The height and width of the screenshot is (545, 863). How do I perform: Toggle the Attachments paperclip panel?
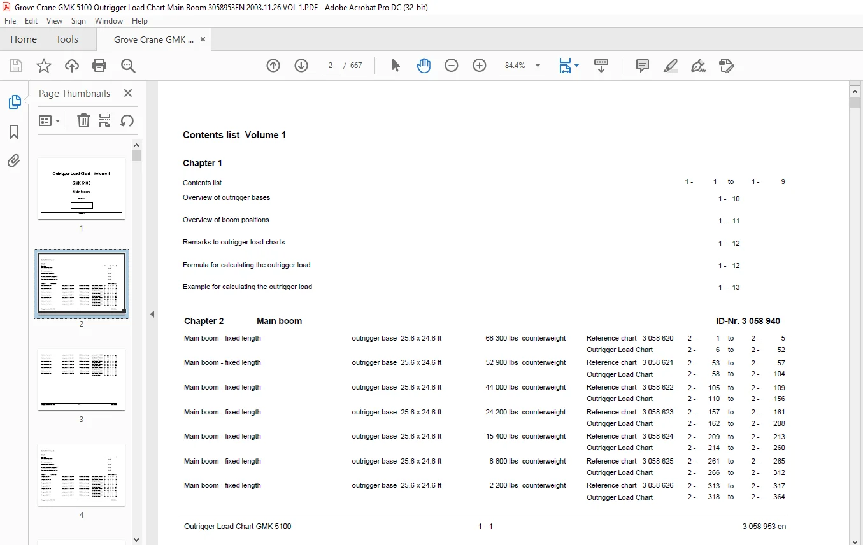[x=14, y=161]
